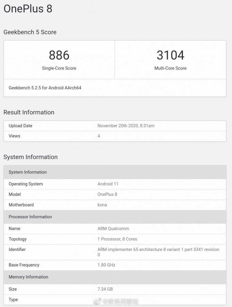Click the Geekbench 5 Score heading

tap(30, 32)
